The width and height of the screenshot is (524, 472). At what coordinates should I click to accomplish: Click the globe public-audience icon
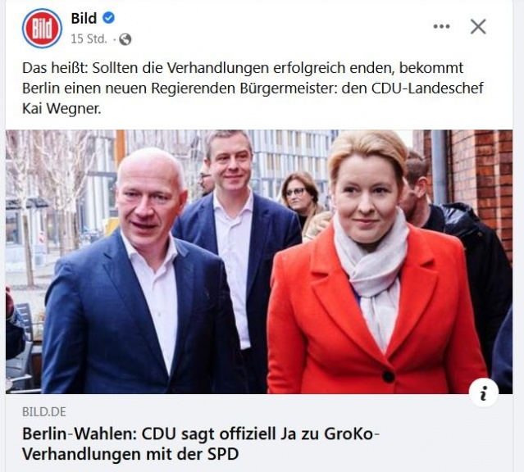(125, 39)
